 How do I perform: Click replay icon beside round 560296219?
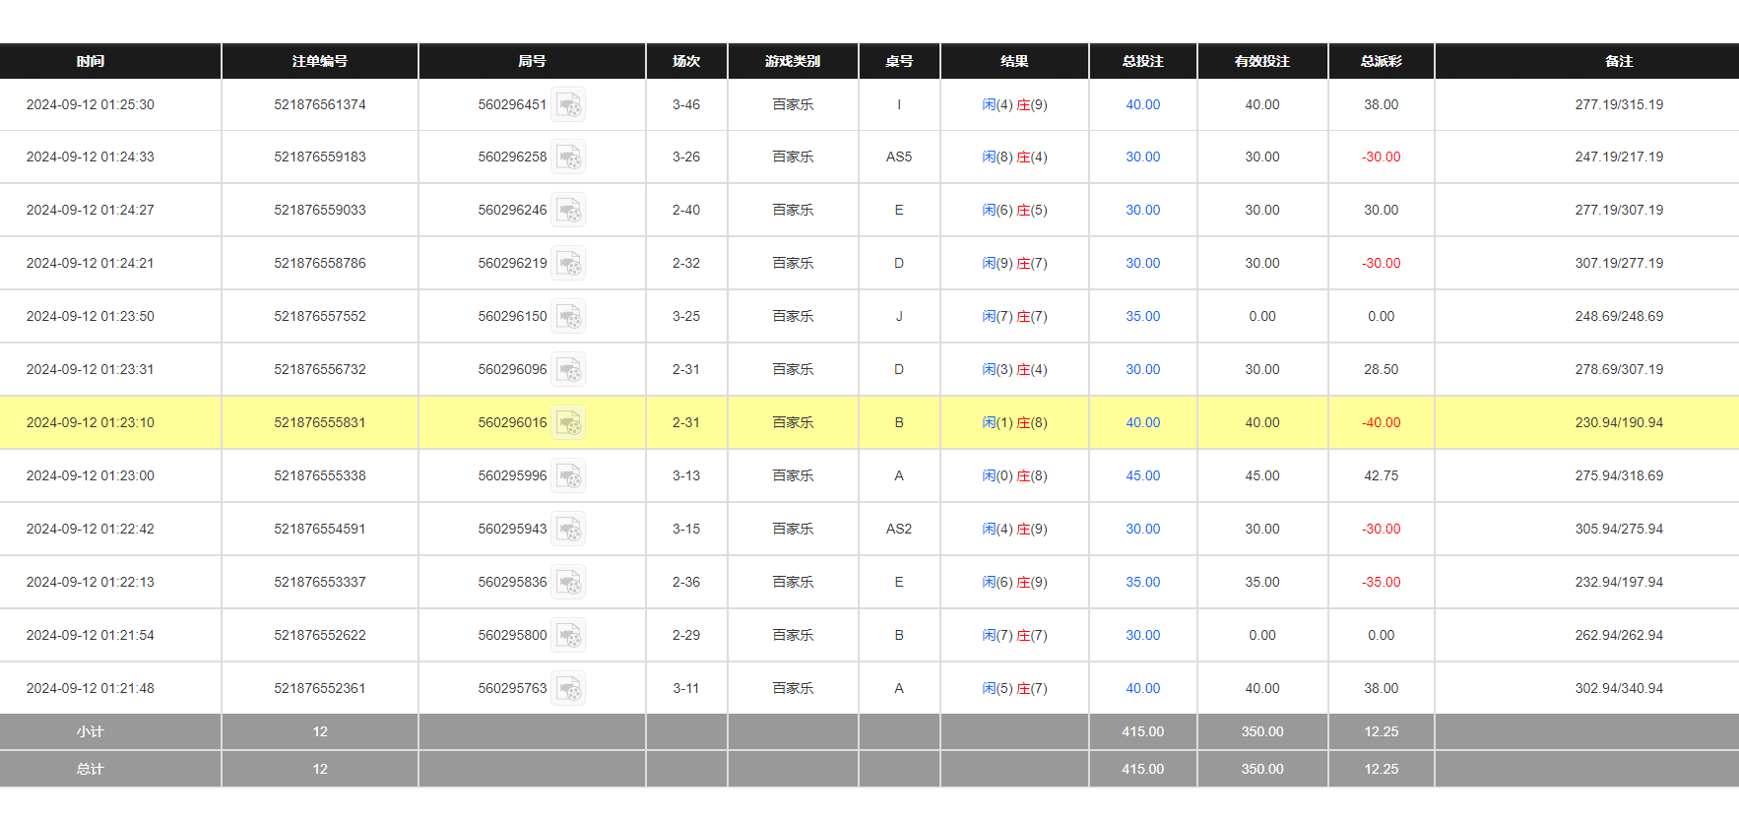point(568,264)
